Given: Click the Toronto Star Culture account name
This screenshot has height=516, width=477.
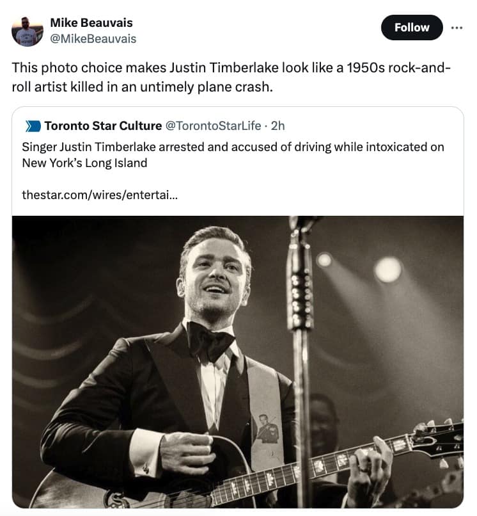Looking at the screenshot, I should click(102, 126).
